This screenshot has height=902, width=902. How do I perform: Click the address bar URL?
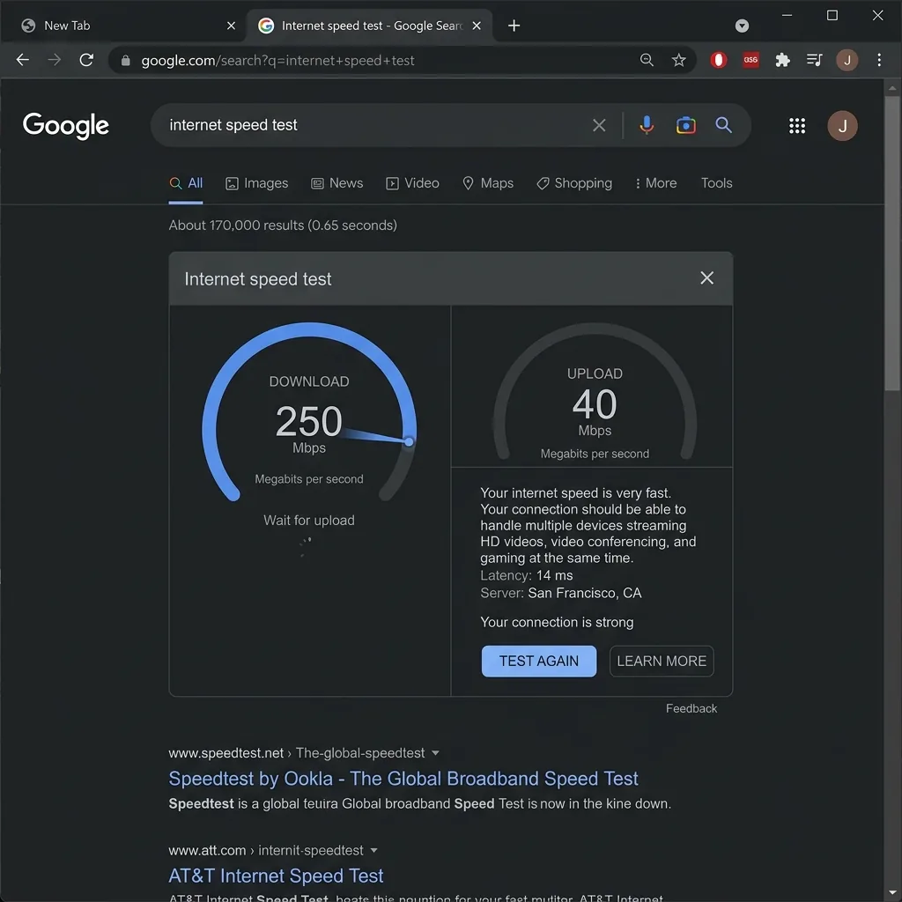(x=277, y=61)
